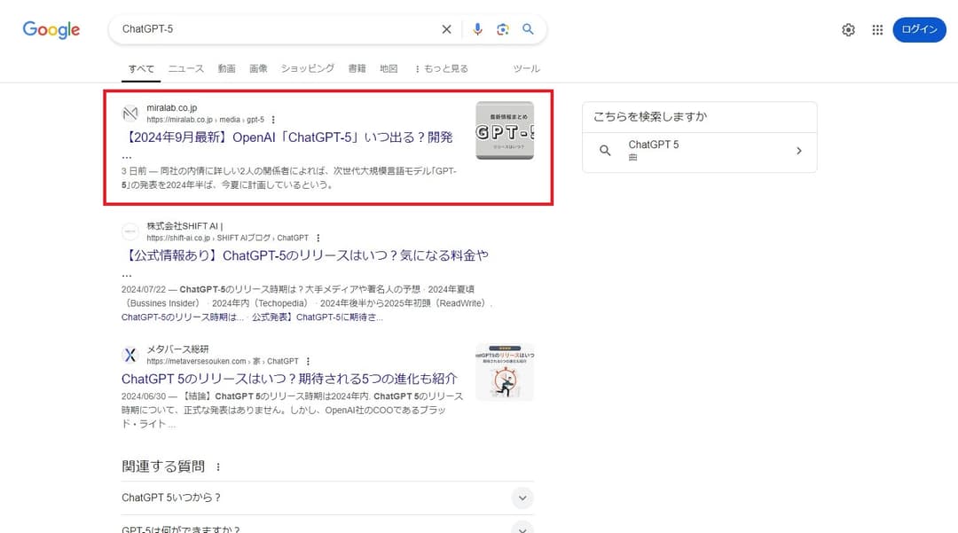958x533 pixels.
Task: Select the すべて tab
Action: (x=141, y=69)
